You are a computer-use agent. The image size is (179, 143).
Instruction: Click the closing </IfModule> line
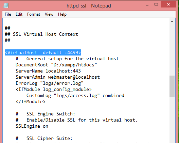[31, 101]
